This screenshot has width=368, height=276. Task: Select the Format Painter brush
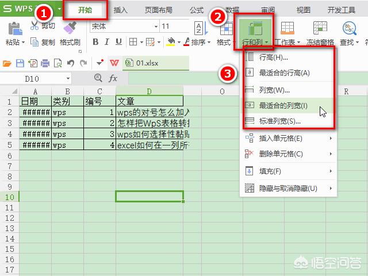coord(70,28)
